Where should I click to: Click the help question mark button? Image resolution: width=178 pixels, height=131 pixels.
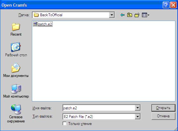point(166,5)
